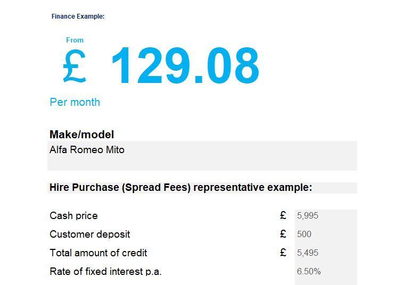Click the Customer deposit label

[90, 234]
